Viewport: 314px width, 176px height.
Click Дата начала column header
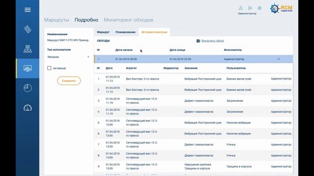point(124,50)
